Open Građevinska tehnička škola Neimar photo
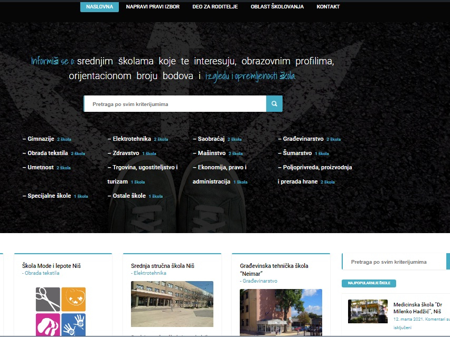450x337 pixels. [280, 312]
